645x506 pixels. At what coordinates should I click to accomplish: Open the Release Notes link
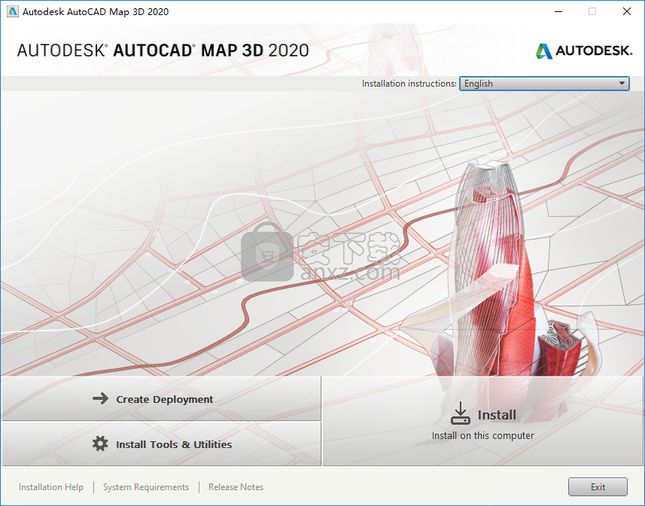point(236,487)
